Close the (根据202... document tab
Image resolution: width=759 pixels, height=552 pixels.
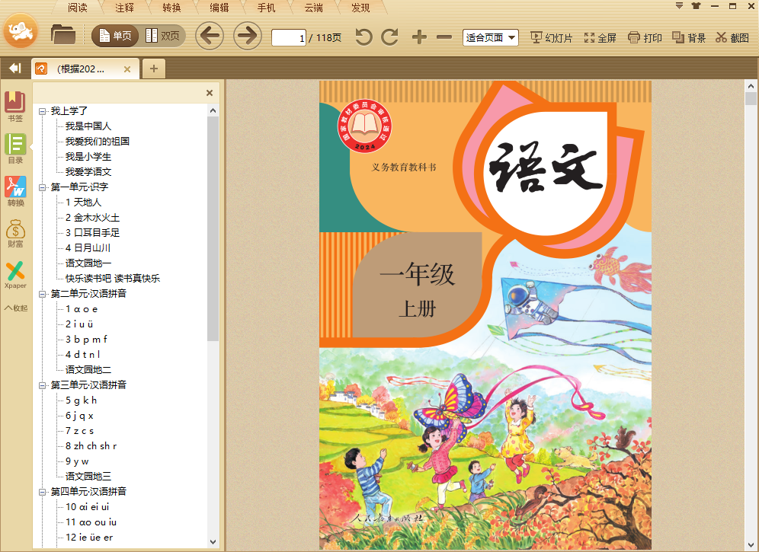click(127, 69)
